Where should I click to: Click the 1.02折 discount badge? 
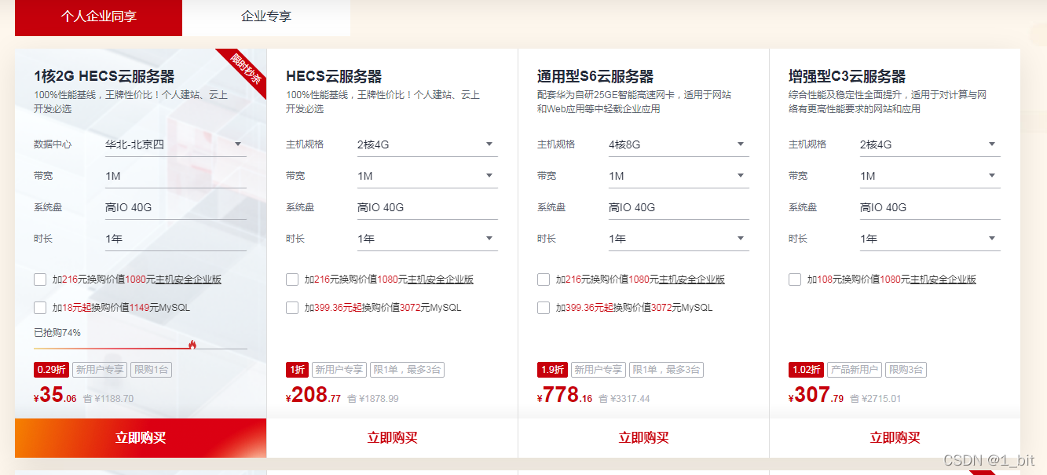coord(807,370)
